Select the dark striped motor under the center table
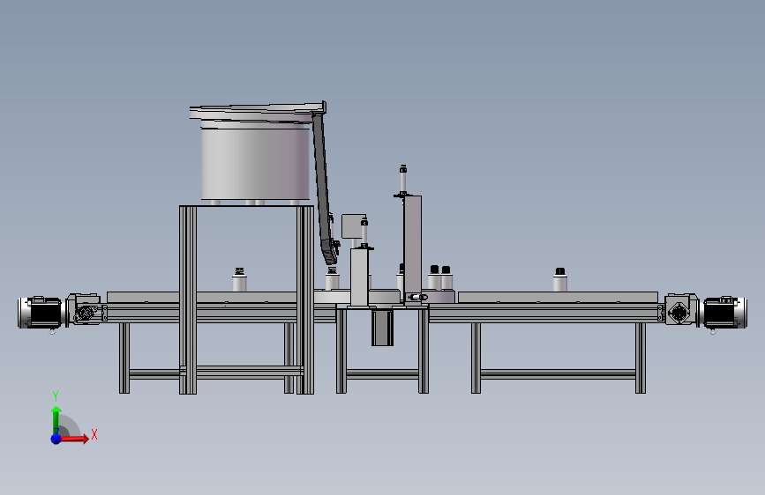765x495 pixels. (x=383, y=328)
